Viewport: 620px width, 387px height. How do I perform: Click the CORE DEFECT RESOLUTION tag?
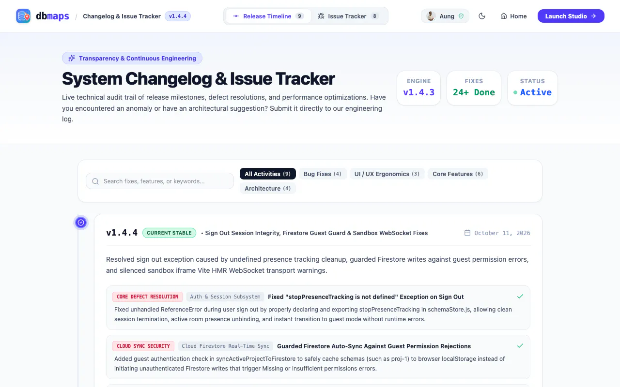(x=148, y=297)
